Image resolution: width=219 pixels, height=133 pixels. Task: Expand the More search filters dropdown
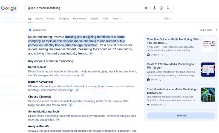tap(117, 19)
